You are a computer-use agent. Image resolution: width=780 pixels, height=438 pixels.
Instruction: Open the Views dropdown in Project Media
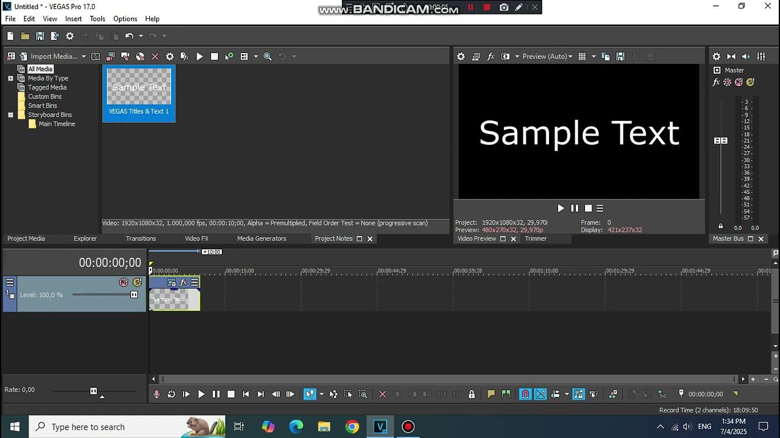point(255,57)
